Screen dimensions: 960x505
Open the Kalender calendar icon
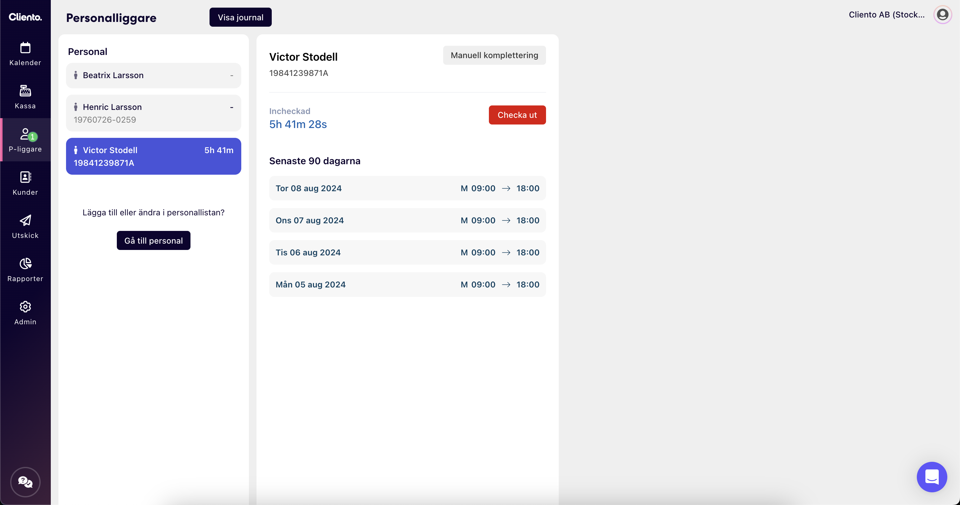[25, 48]
